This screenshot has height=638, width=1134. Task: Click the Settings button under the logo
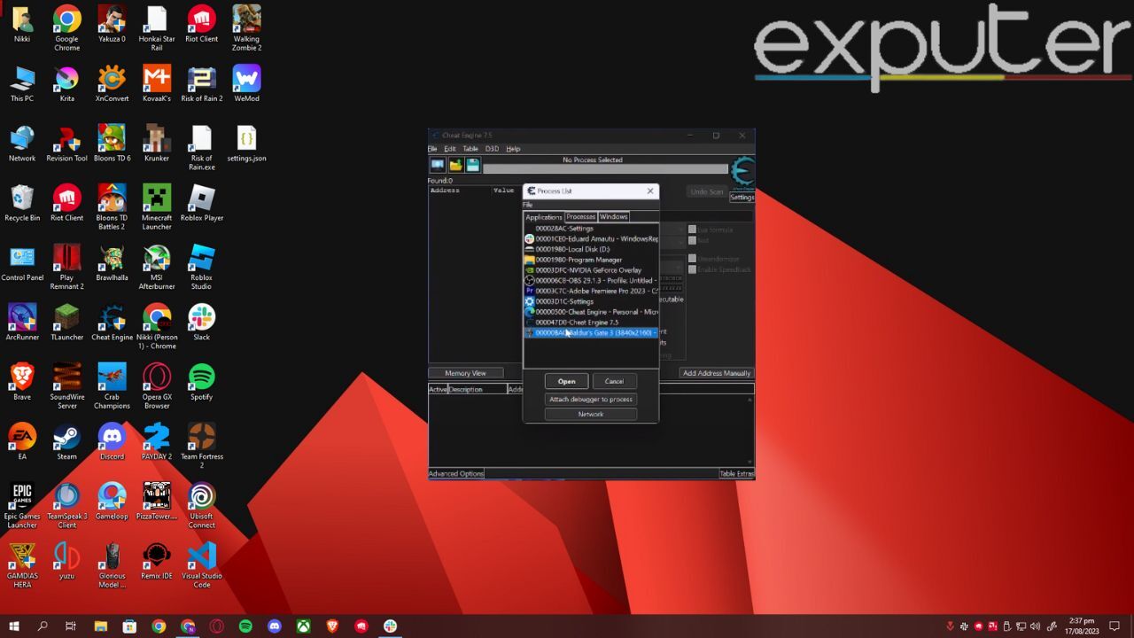coord(742,198)
